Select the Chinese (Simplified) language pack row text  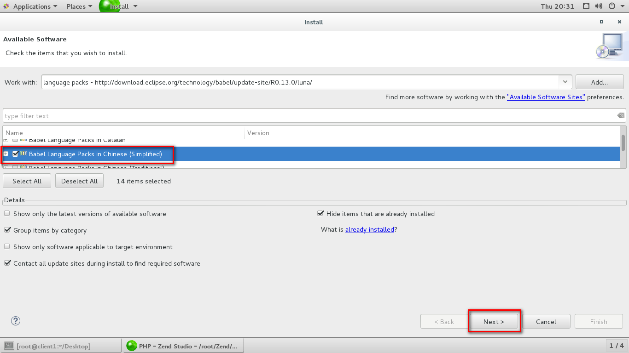(95, 154)
